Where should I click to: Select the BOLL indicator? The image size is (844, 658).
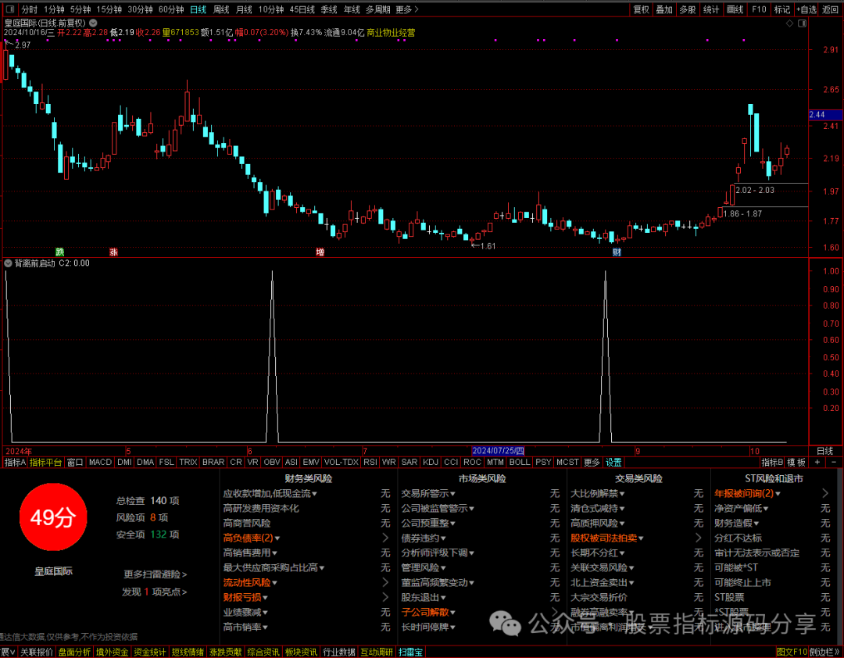click(x=520, y=463)
